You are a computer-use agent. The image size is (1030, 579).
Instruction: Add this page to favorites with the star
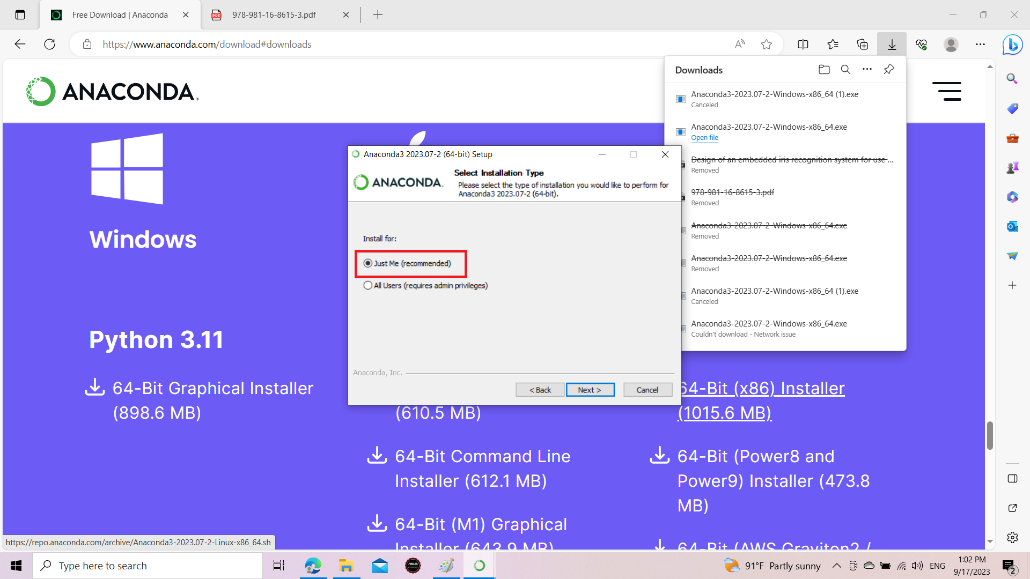pos(767,44)
